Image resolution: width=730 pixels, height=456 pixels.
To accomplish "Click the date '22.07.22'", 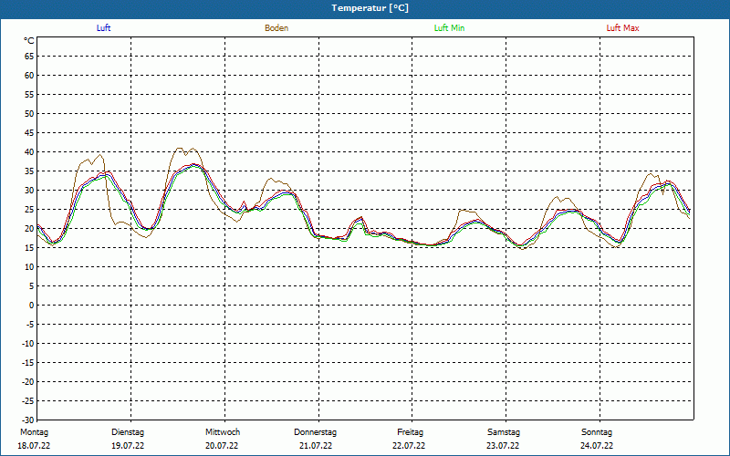I will pos(409,446).
